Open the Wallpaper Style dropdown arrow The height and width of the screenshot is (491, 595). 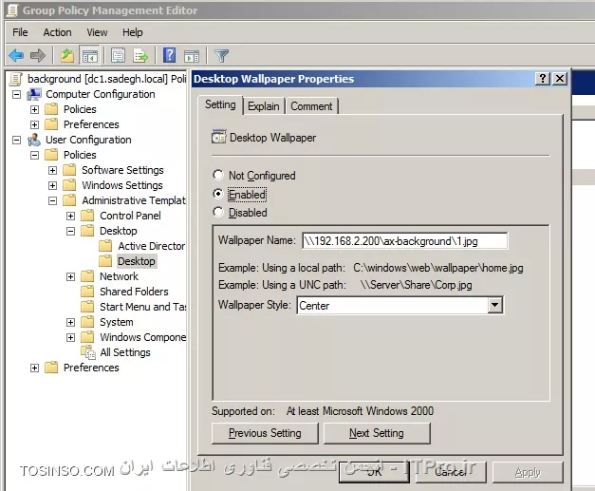[494, 305]
